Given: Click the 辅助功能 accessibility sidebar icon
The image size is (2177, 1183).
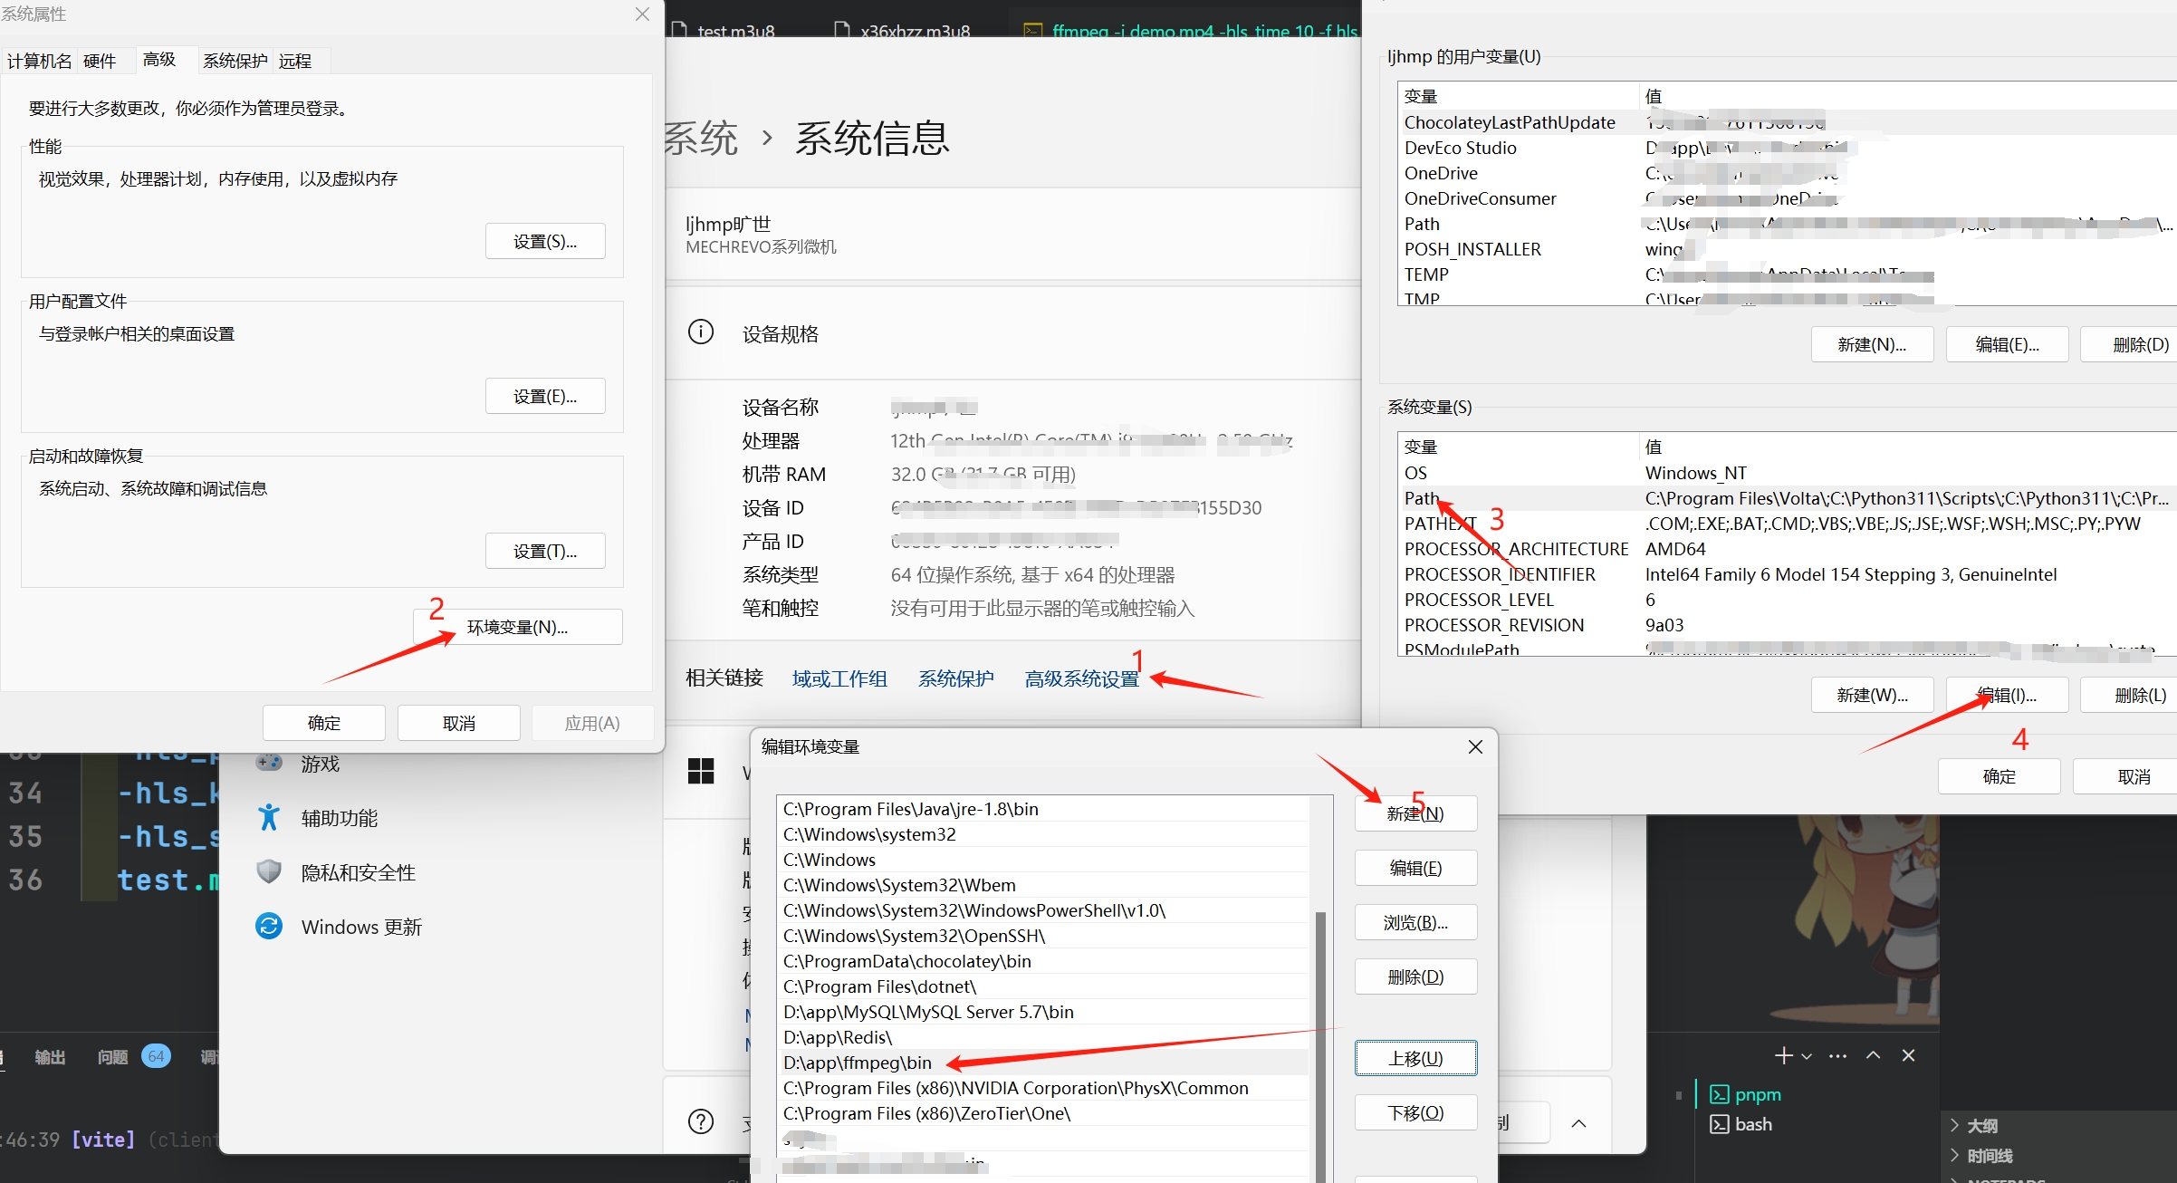Looking at the screenshot, I should point(269,818).
